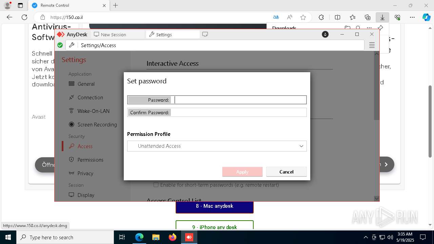Go back in browser history
This screenshot has width=434, height=244.
pos(9,17)
